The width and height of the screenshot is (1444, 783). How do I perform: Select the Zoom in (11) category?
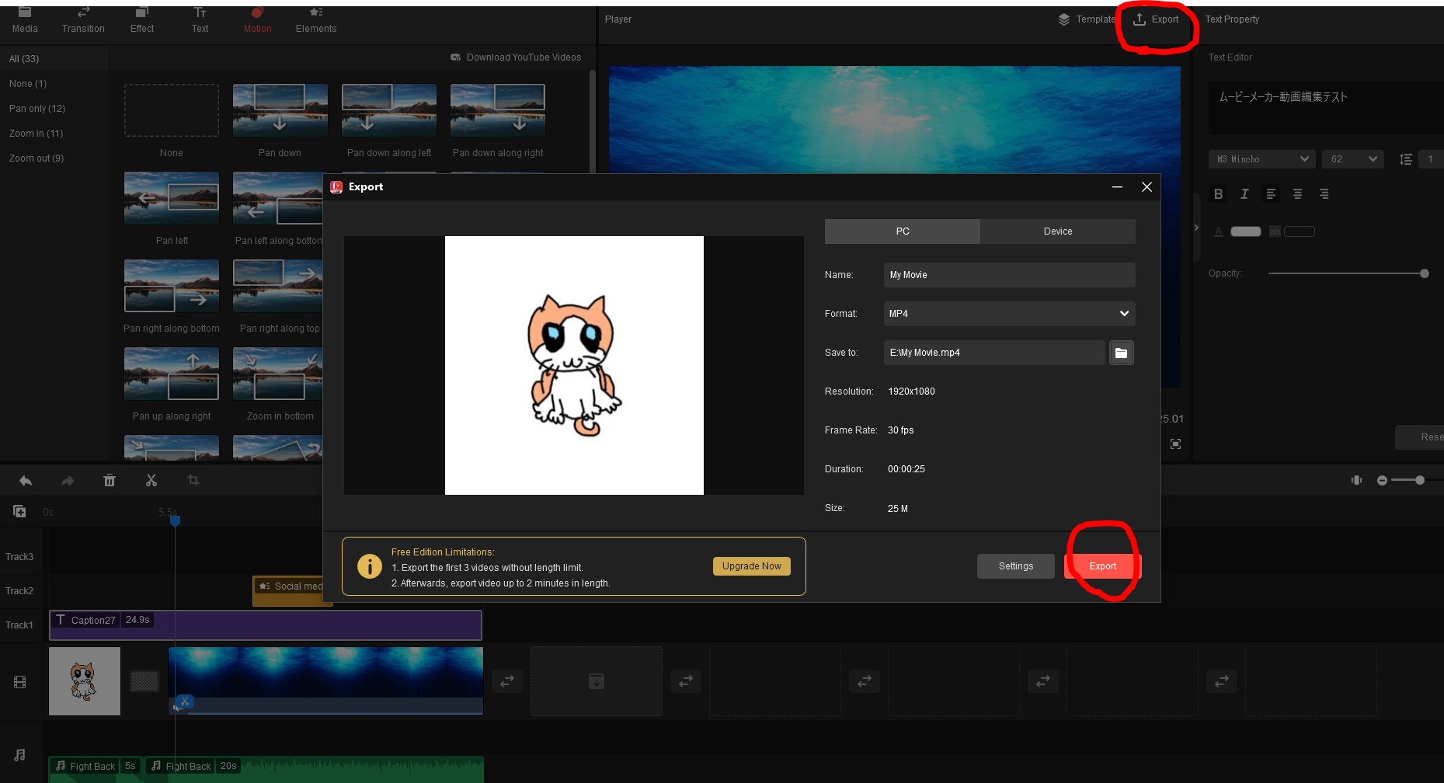[x=36, y=134]
